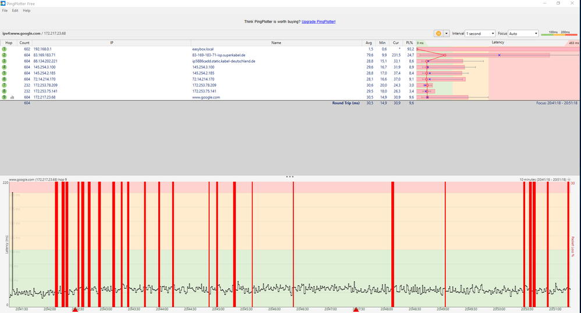Click the red triangle marker near 20:47:30

click(356, 310)
